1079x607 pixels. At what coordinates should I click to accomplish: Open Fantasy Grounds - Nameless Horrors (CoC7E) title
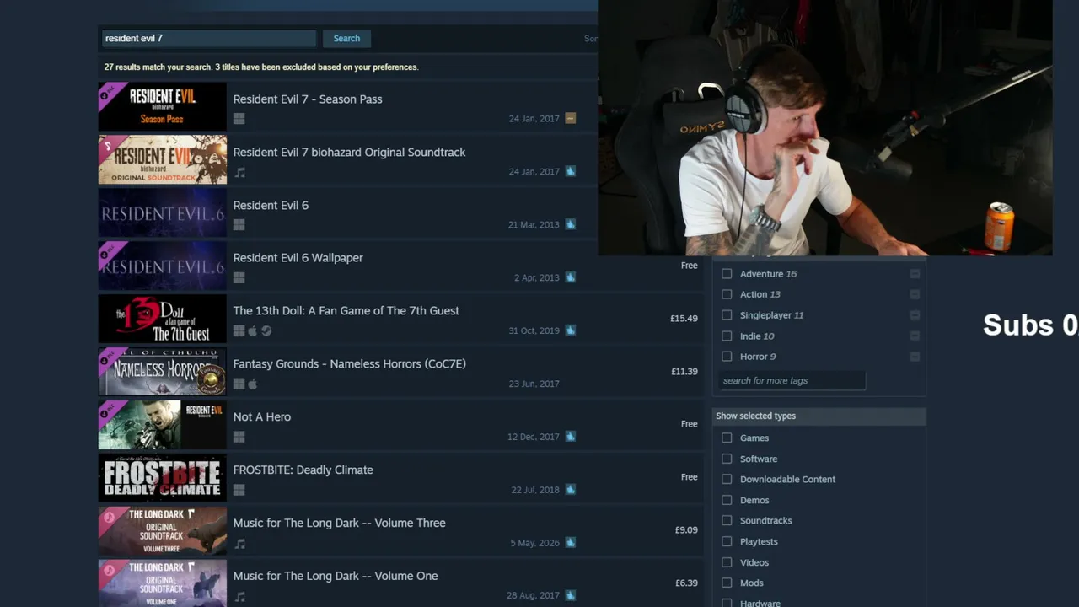point(350,364)
